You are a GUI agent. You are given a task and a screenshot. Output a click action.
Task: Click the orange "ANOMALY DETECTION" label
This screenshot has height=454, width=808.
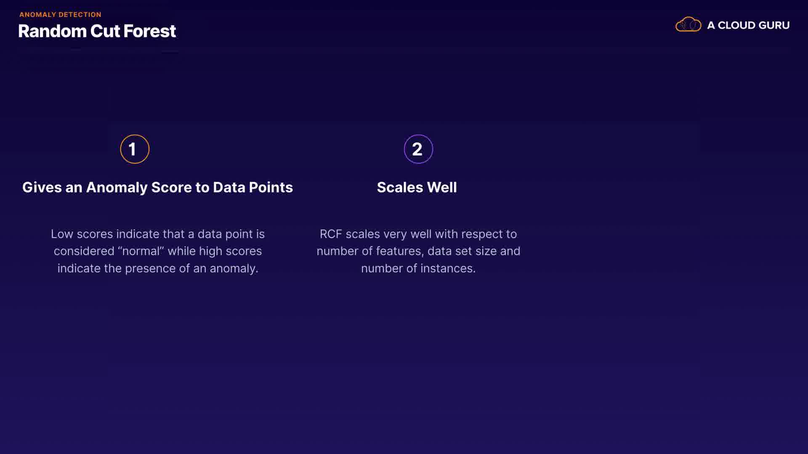click(x=60, y=15)
